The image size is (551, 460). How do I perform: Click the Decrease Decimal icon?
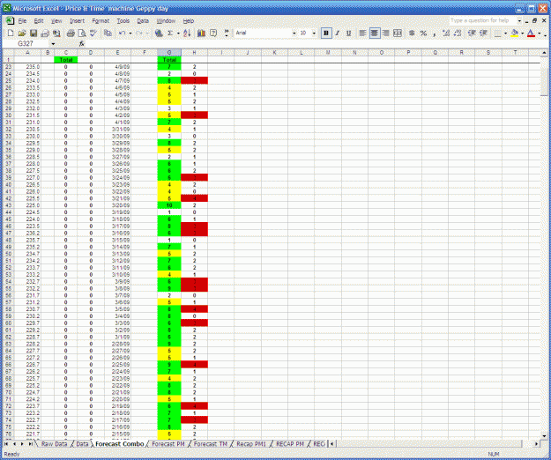tap(458, 33)
